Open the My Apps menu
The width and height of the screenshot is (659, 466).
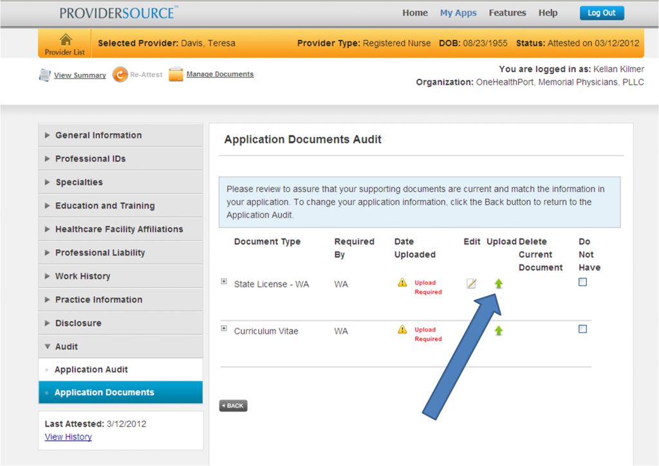click(458, 13)
